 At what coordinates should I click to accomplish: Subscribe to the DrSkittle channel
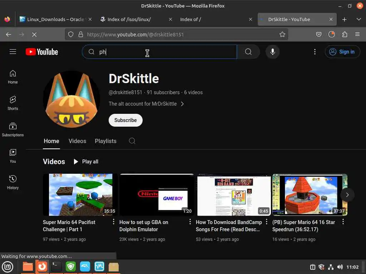[x=125, y=120]
